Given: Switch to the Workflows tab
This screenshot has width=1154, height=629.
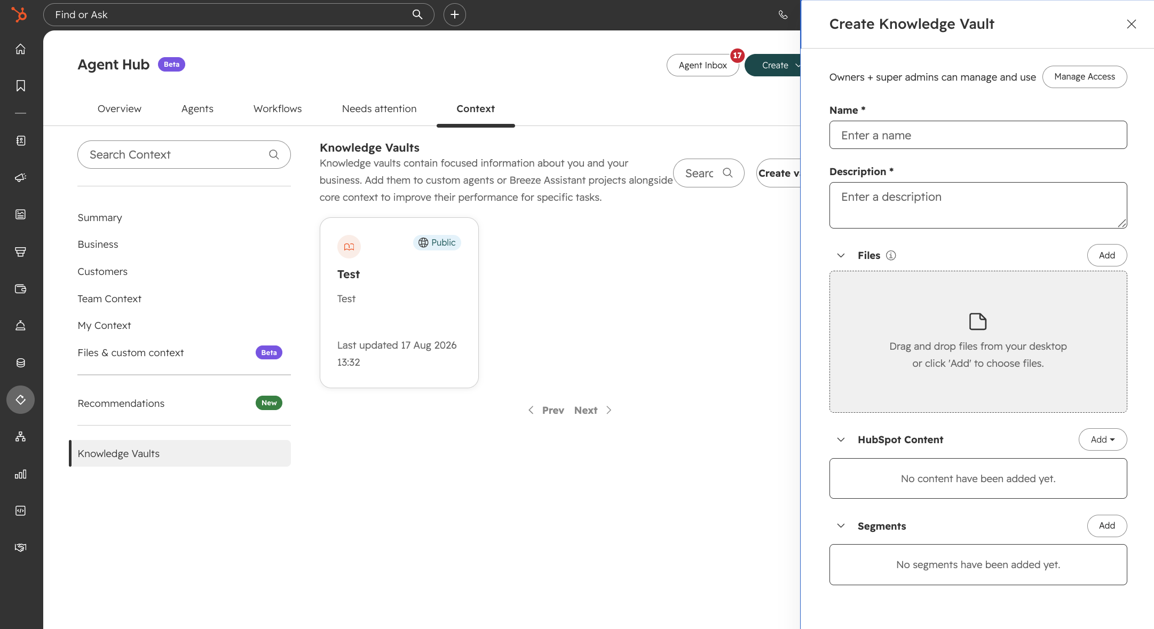Looking at the screenshot, I should pyautogui.click(x=278, y=108).
